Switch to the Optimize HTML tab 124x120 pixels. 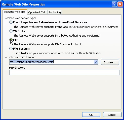coord(37,12)
